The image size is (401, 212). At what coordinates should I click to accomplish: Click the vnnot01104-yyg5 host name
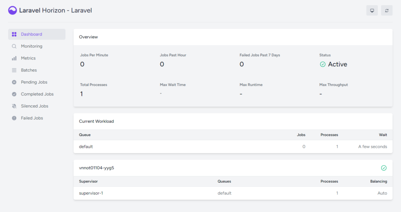pyautogui.click(x=96, y=168)
